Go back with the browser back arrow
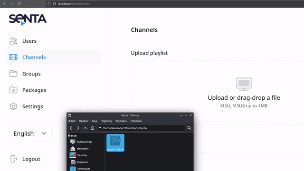 point(5,4)
